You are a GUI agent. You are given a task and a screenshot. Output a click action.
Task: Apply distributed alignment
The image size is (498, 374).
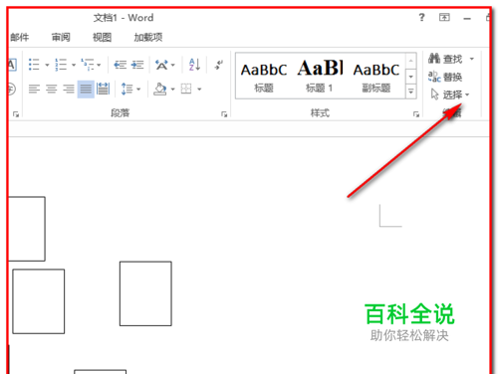103,89
